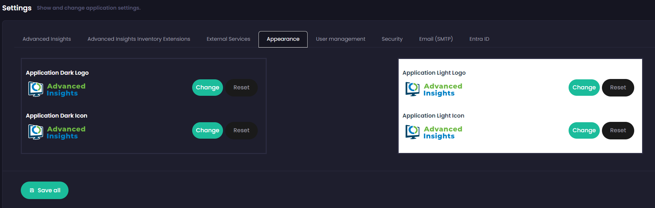Switch to the Security tab
The width and height of the screenshot is (655, 208).
(x=392, y=39)
